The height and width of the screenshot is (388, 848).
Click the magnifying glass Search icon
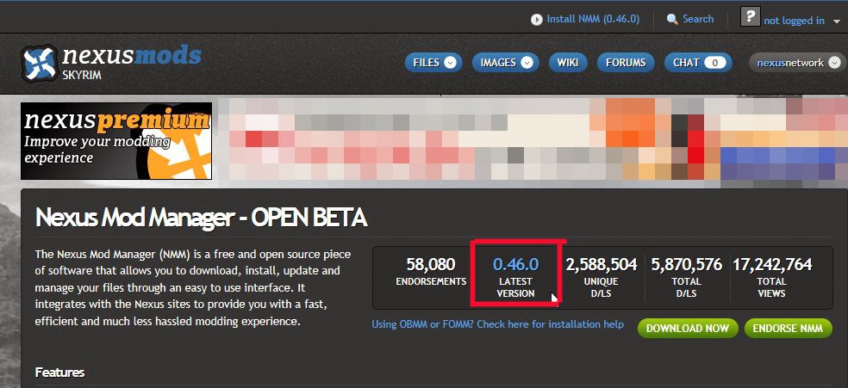(x=672, y=20)
